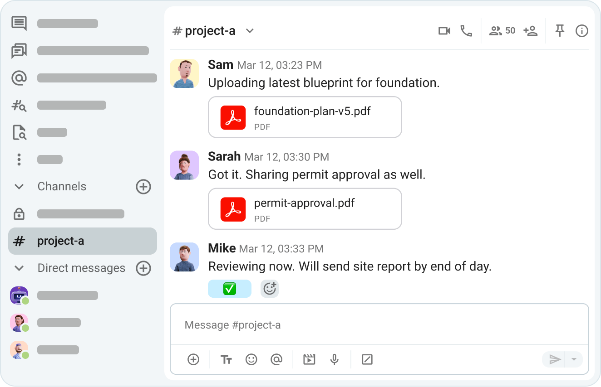
Task: Start a phone call from the channel header
Action: pos(467,31)
